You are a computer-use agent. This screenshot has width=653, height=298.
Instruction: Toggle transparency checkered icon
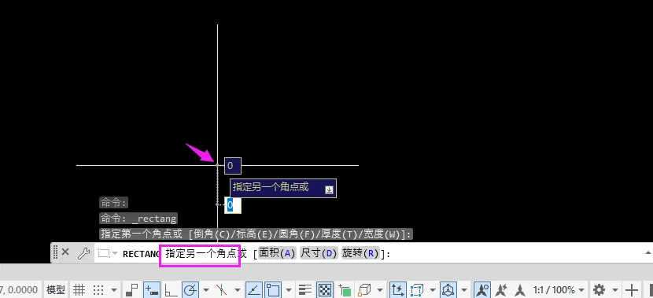point(324,289)
